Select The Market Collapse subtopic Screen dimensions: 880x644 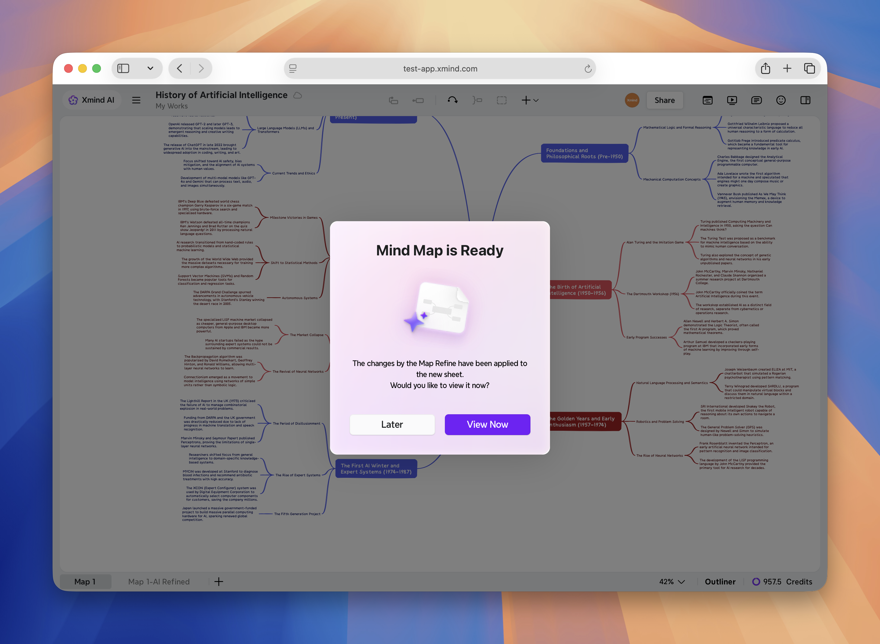(306, 335)
